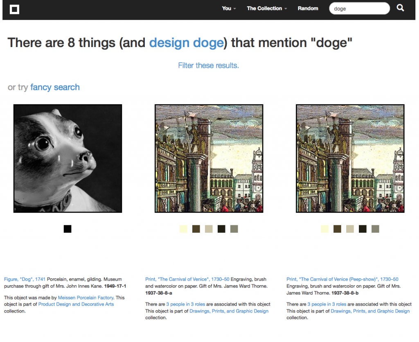The image size is (419, 342).
Task: Open the Carnival of Venice Peep-show thumbnail
Action: 350,158
